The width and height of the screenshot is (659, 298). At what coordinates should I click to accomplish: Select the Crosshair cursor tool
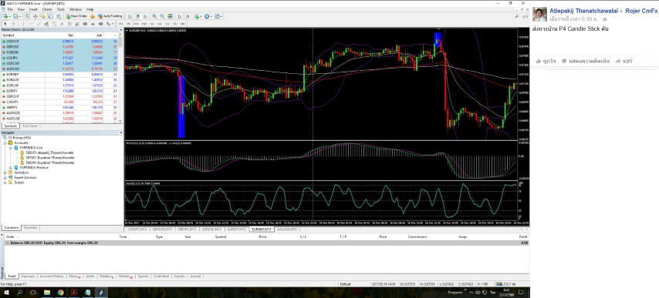click(x=13, y=24)
